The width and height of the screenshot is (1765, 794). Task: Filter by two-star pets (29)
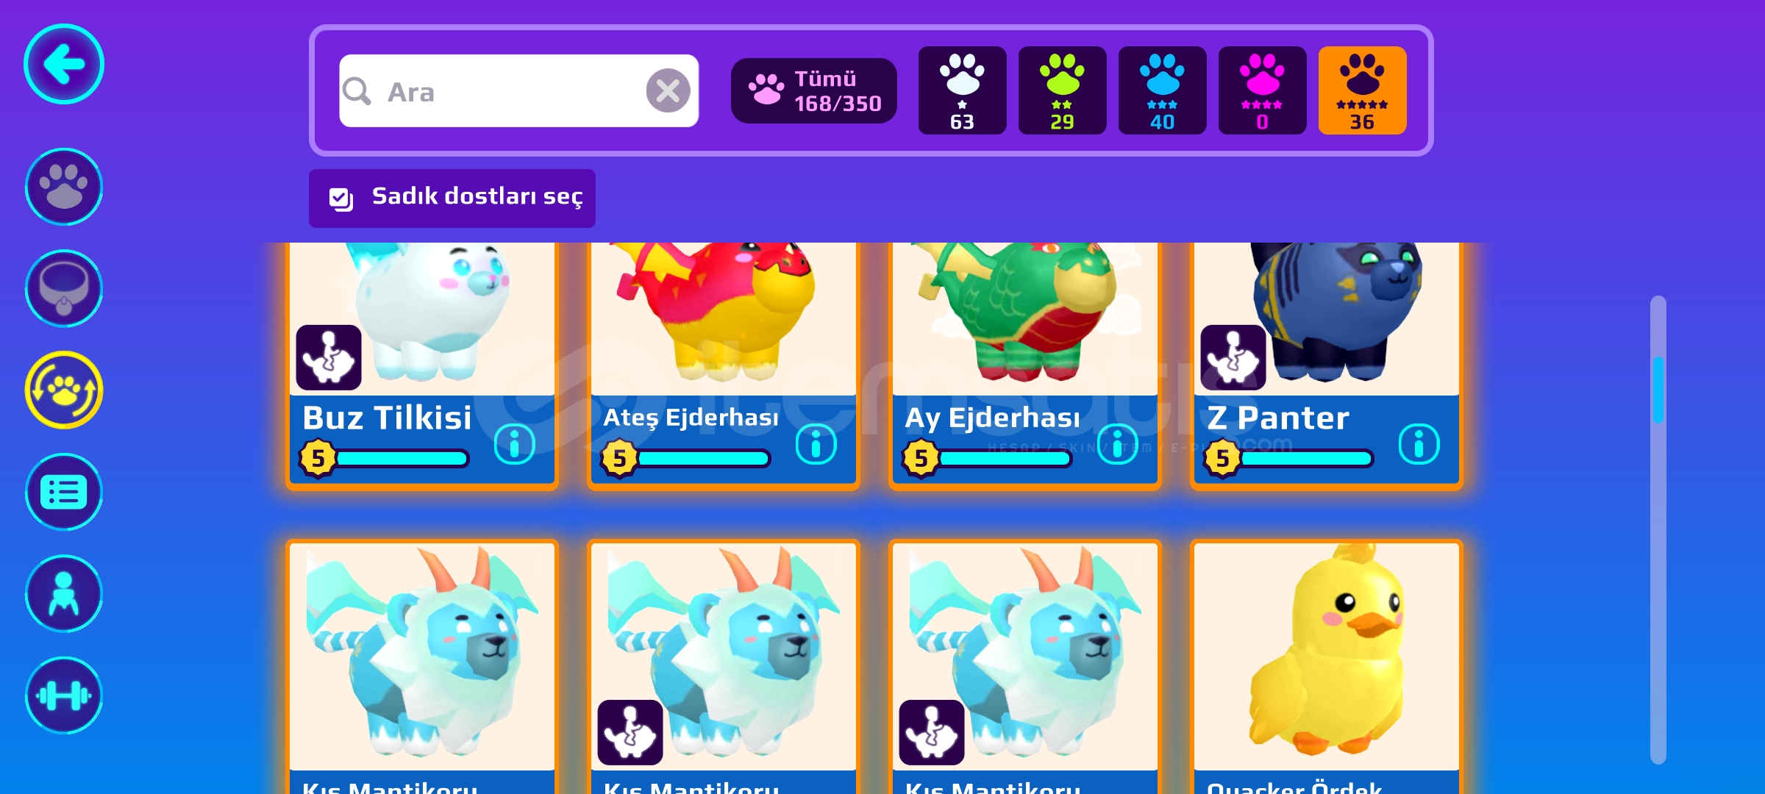pos(1062,90)
